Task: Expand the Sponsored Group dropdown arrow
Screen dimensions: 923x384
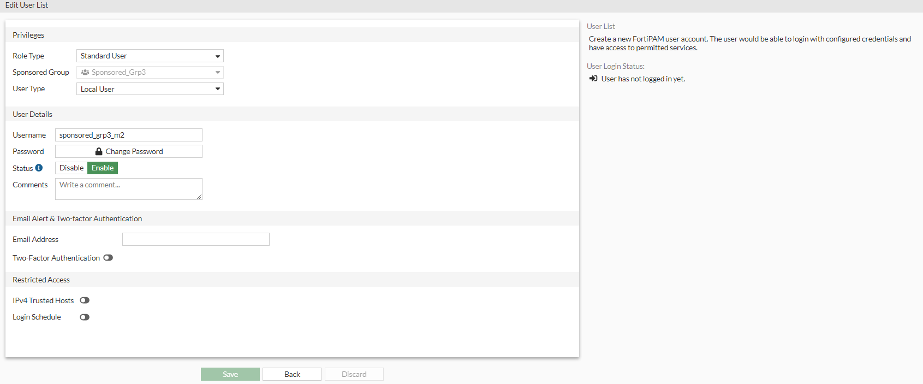Action: [x=218, y=72]
